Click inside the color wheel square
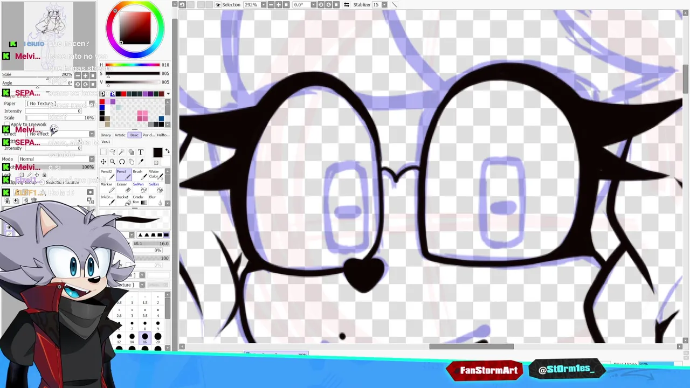The height and width of the screenshot is (388, 690). click(x=135, y=28)
